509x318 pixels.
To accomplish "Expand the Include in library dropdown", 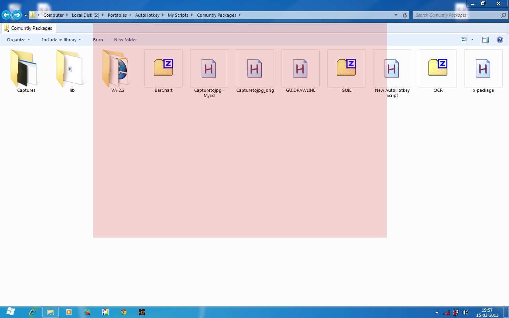I will (x=61, y=40).
